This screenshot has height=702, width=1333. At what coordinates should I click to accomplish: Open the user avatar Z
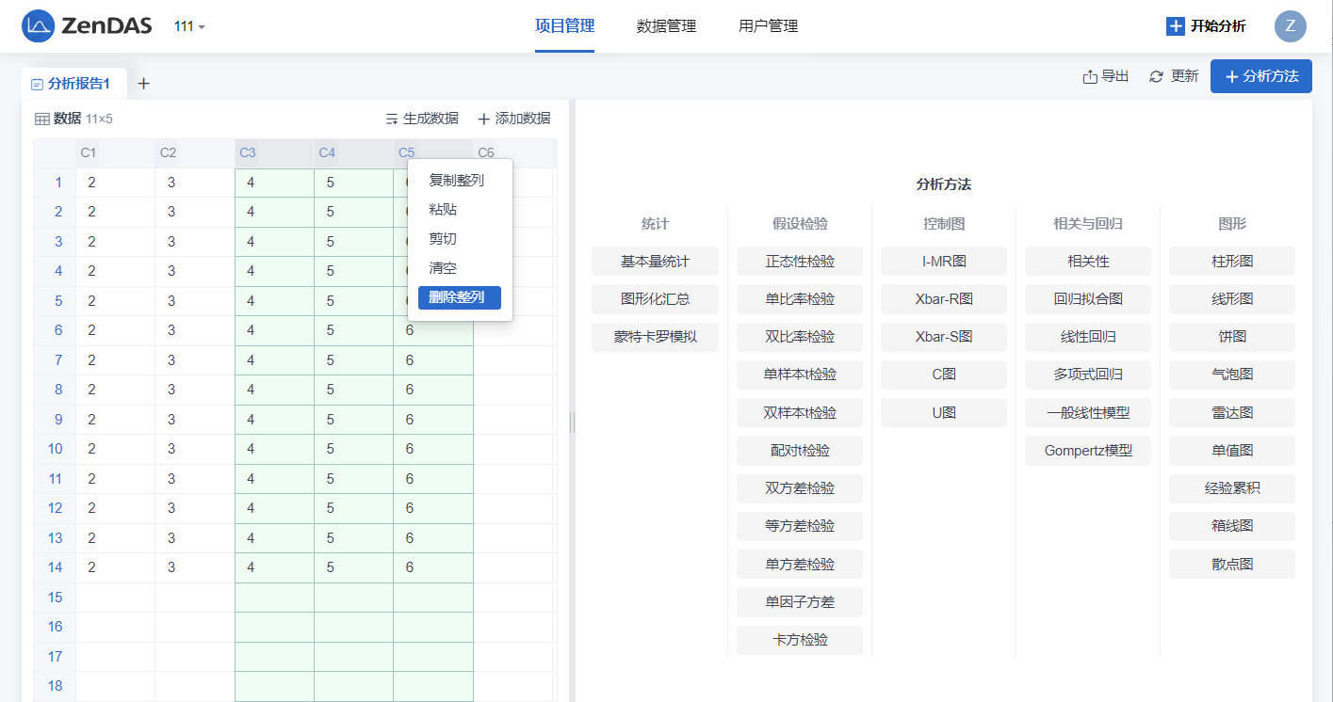[1290, 26]
